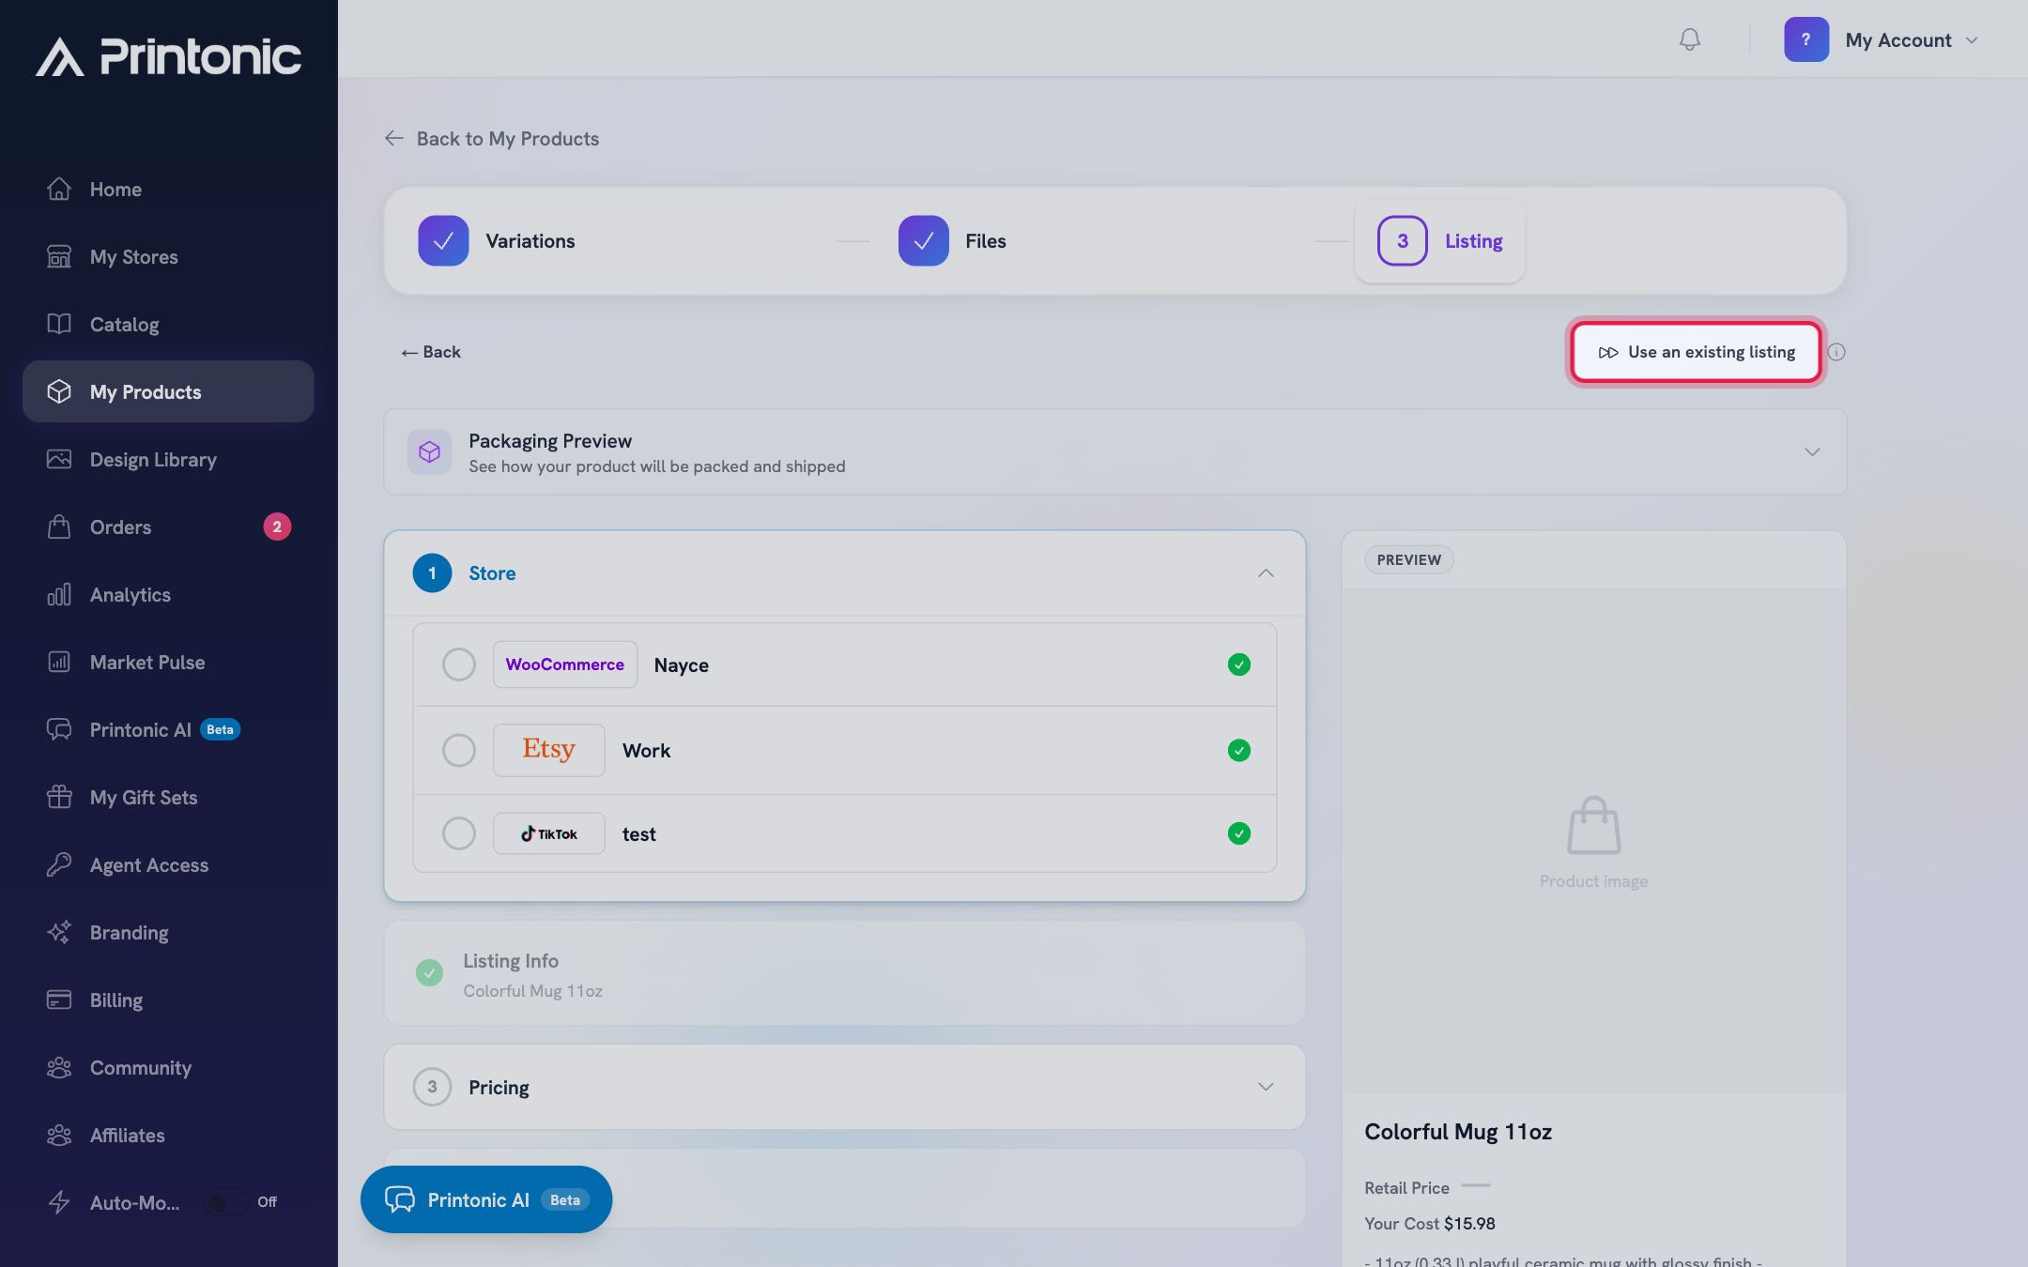Toggle the Auto-Mo switch on
Screen dimensions: 2028x1267
pyautogui.click(x=226, y=1202)
